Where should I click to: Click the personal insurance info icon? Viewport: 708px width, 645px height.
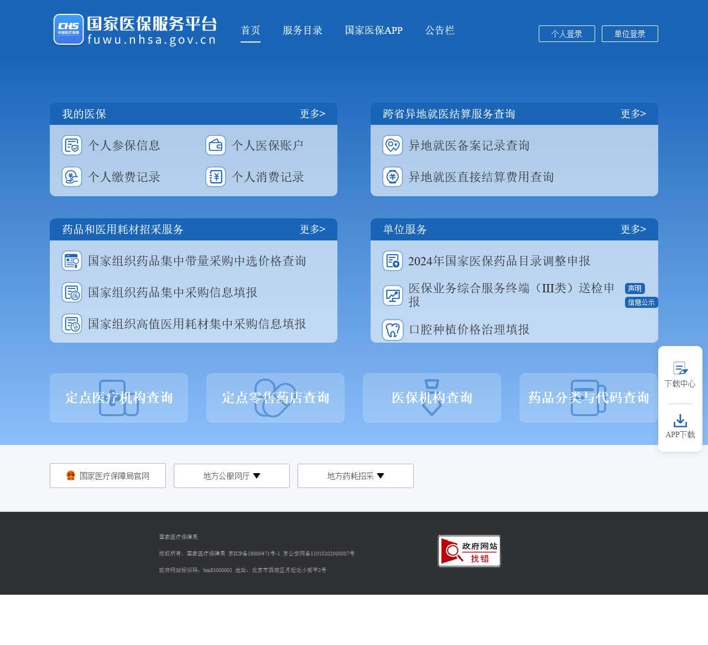click(72, 145)
